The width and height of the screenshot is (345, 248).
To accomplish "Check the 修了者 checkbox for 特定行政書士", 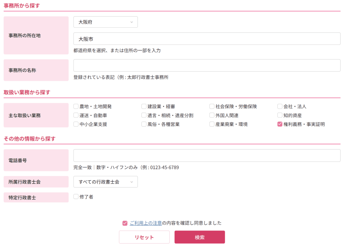I will tap(76, 197).
